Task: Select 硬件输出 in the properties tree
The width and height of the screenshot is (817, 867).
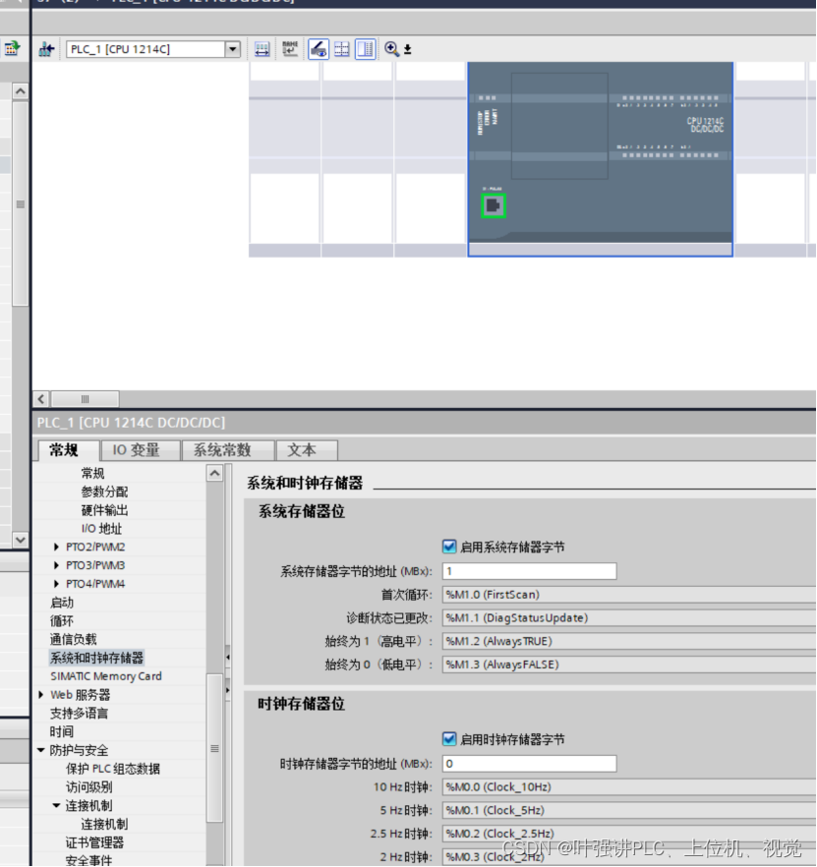Action: pos(104,510)
